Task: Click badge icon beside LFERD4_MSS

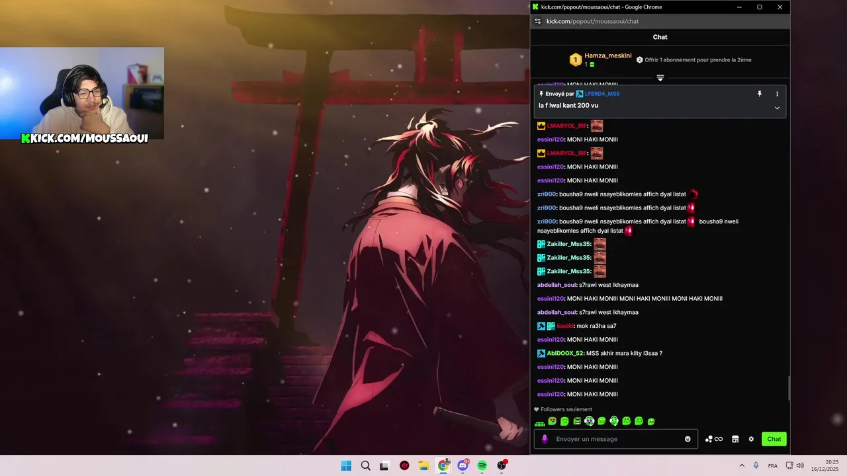Action: pos(580,94)
